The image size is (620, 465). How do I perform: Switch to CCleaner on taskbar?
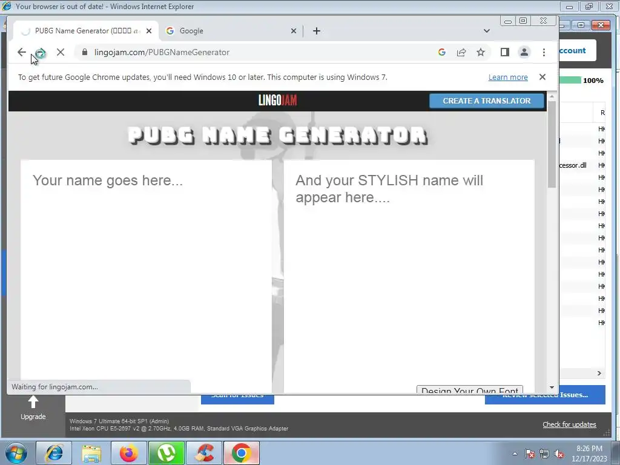pos(204,453)
